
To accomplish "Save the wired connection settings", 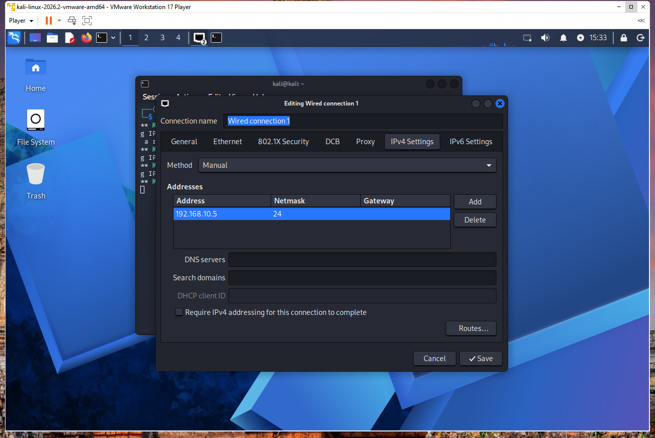I will tap(480, 359).
